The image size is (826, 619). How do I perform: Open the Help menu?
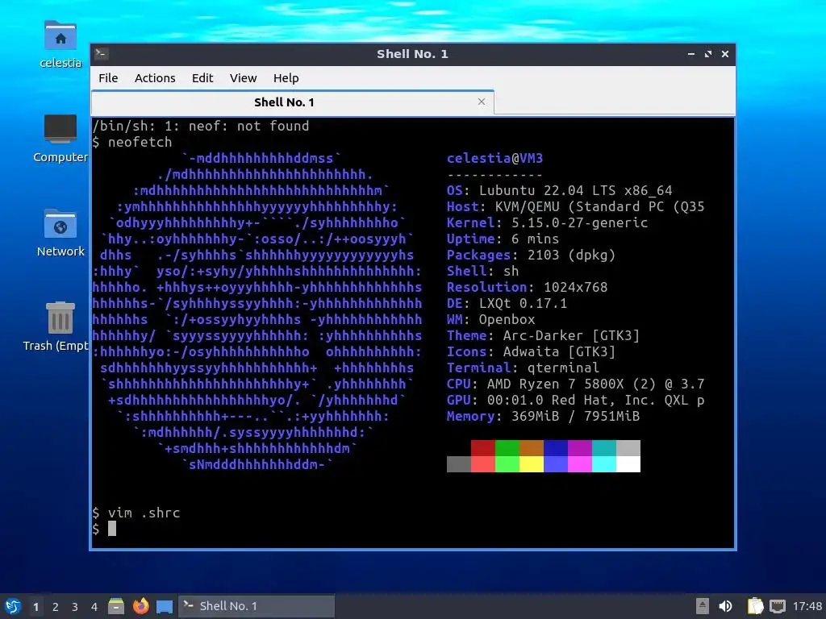point(286,78)
